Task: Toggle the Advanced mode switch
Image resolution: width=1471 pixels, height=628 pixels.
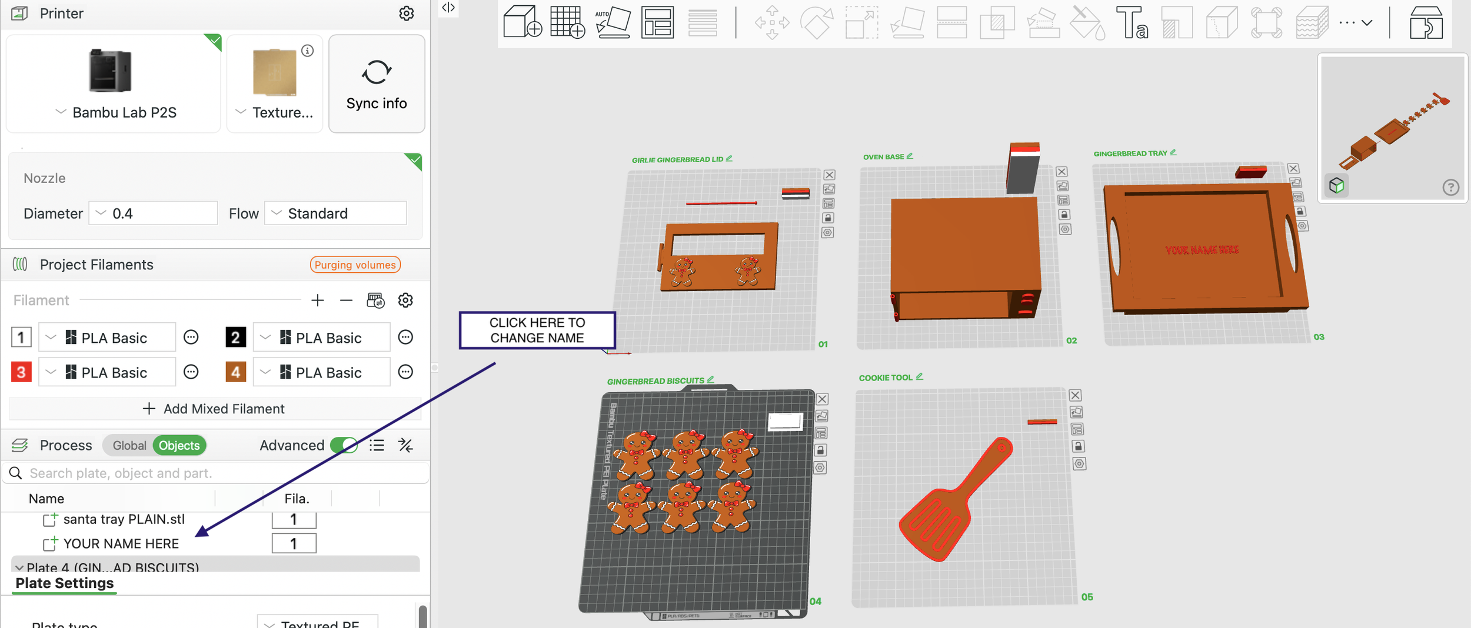Action: [x=344, y=445]
